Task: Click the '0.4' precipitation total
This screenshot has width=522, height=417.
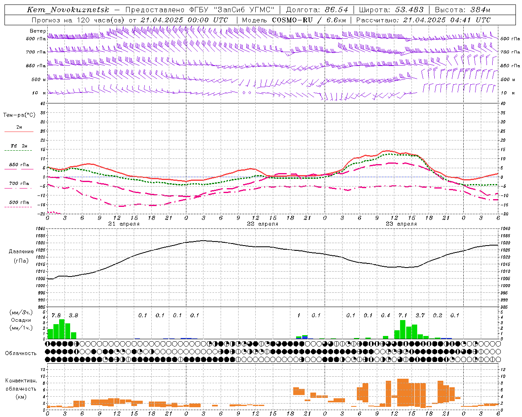Action: pyautogui.click(x=385, y=316)
